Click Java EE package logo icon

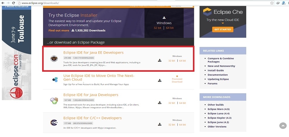(x=54, y=59)
